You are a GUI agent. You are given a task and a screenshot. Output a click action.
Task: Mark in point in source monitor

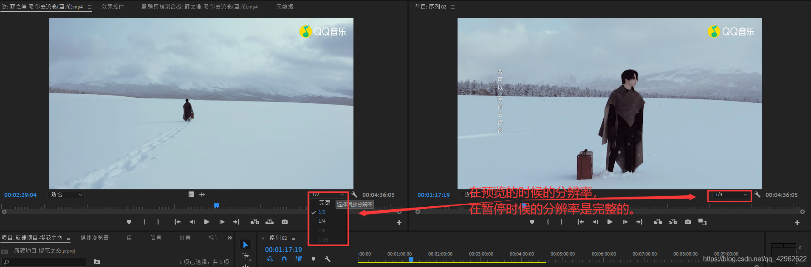144,222
